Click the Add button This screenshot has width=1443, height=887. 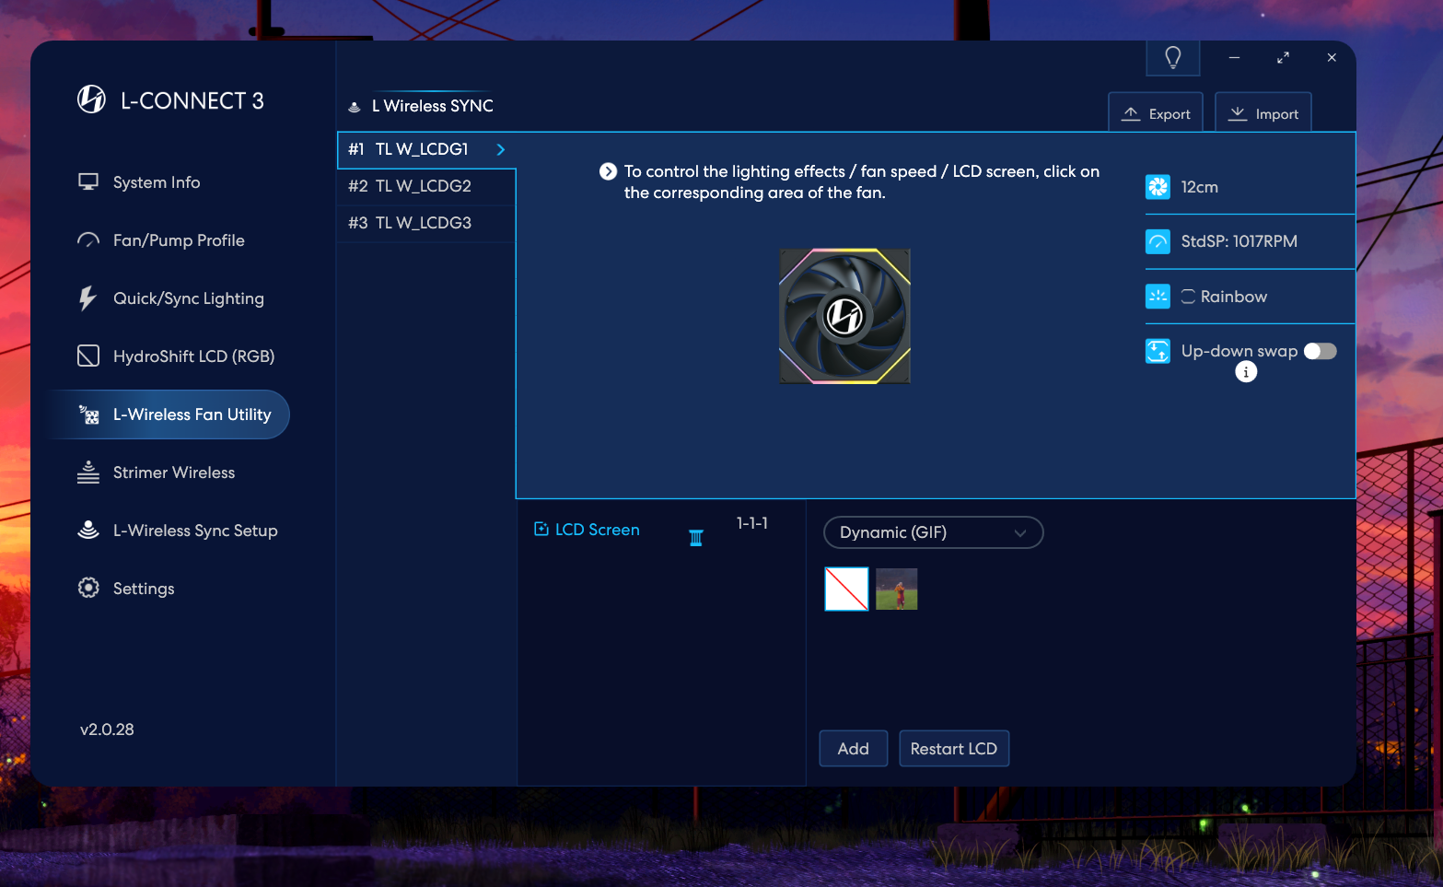click(x=854, y=749)
